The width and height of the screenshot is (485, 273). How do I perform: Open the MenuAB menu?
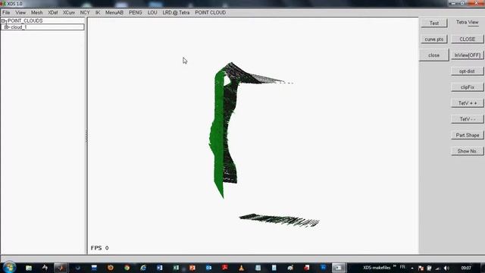tap(114, 13)
